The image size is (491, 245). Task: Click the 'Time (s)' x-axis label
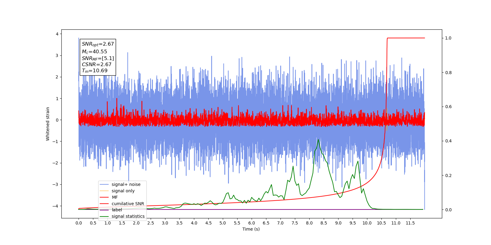pyautogui.click(x=251, y=229)
